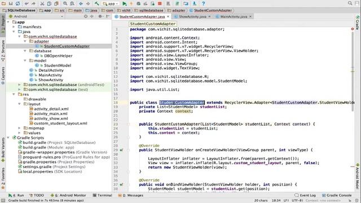
Task: Expand the manifests folder
Action: click(14, 27)
